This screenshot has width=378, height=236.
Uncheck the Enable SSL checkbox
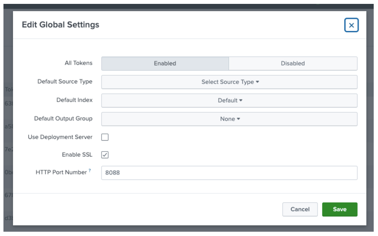105,155
